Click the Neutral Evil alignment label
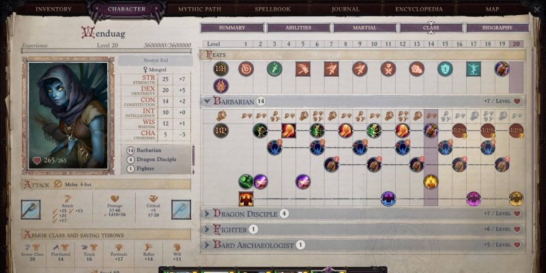Image resolution: width=546 pixels, height=273 pixels. 156,61
